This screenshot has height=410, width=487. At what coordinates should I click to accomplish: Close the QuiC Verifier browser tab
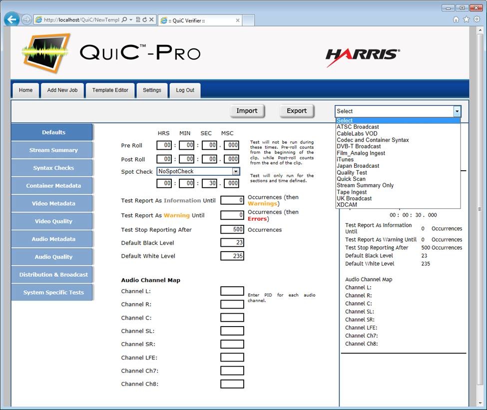(x=237, y=20)
